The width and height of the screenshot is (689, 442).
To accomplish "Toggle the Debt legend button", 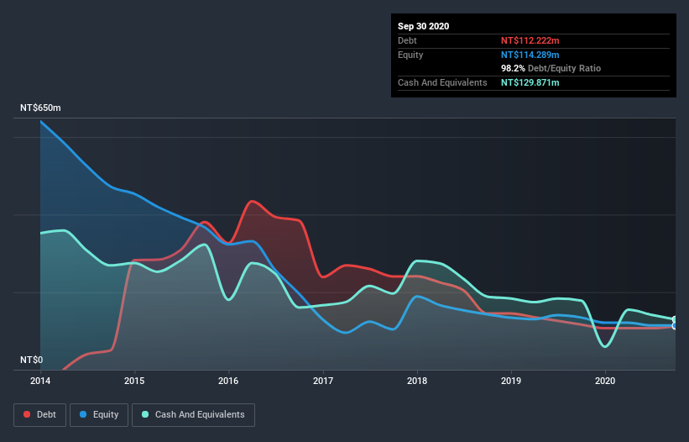I will (x=39, y=415).
